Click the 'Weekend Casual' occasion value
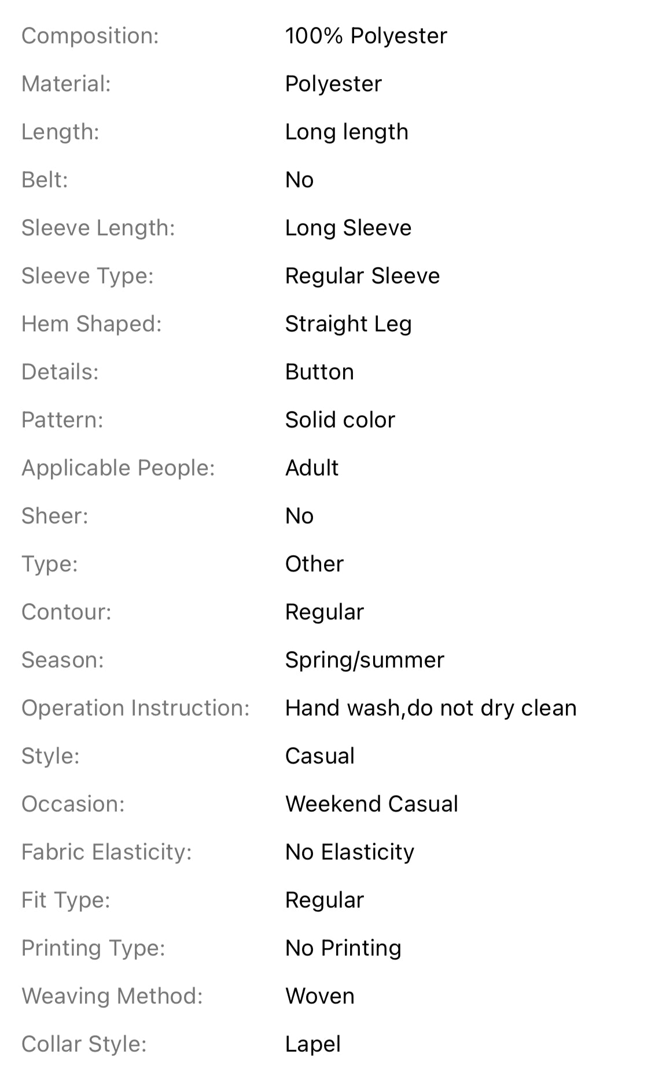The width and height of the screenshot is (655, 1076). 371,804
